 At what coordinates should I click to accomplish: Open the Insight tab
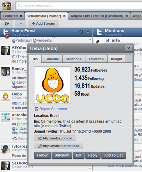(x=117, y=59)
